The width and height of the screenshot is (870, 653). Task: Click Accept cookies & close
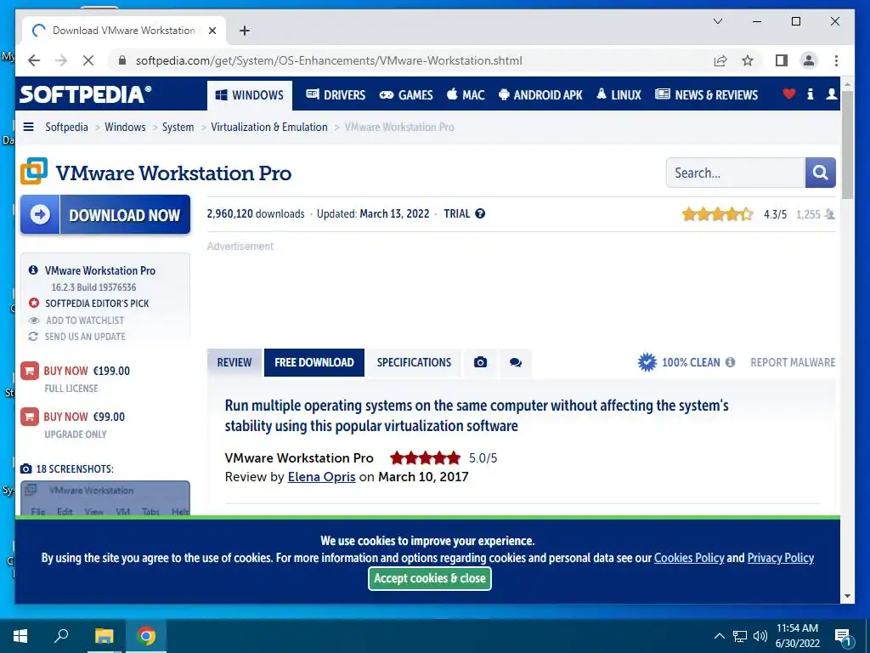tap(429, 578)
